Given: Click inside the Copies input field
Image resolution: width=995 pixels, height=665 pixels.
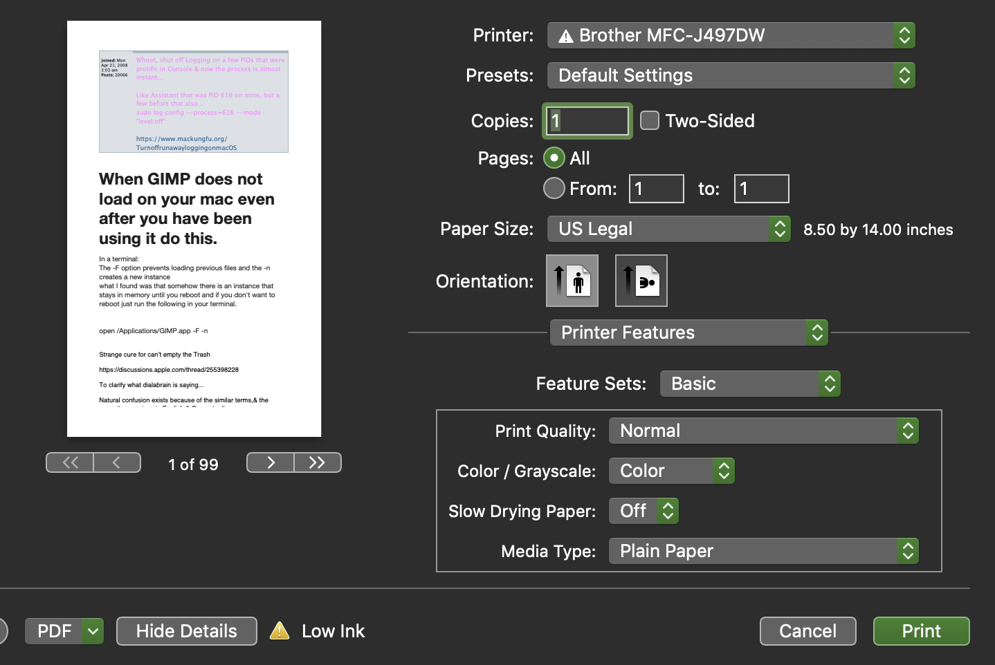Looking at the screenshot, I should click(587, 120).
